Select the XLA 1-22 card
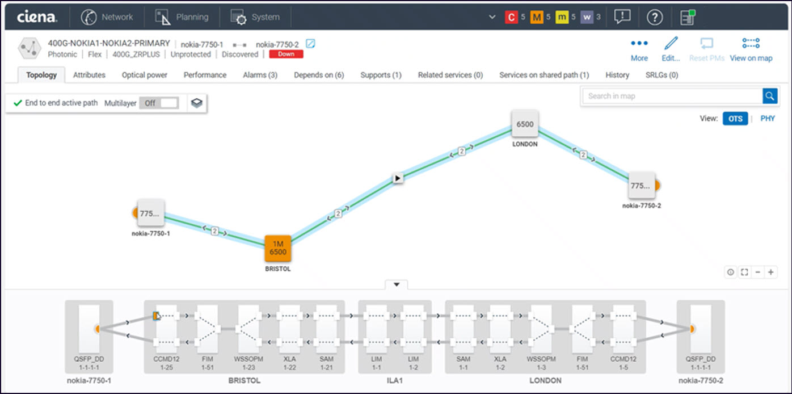 pos(289,329)
